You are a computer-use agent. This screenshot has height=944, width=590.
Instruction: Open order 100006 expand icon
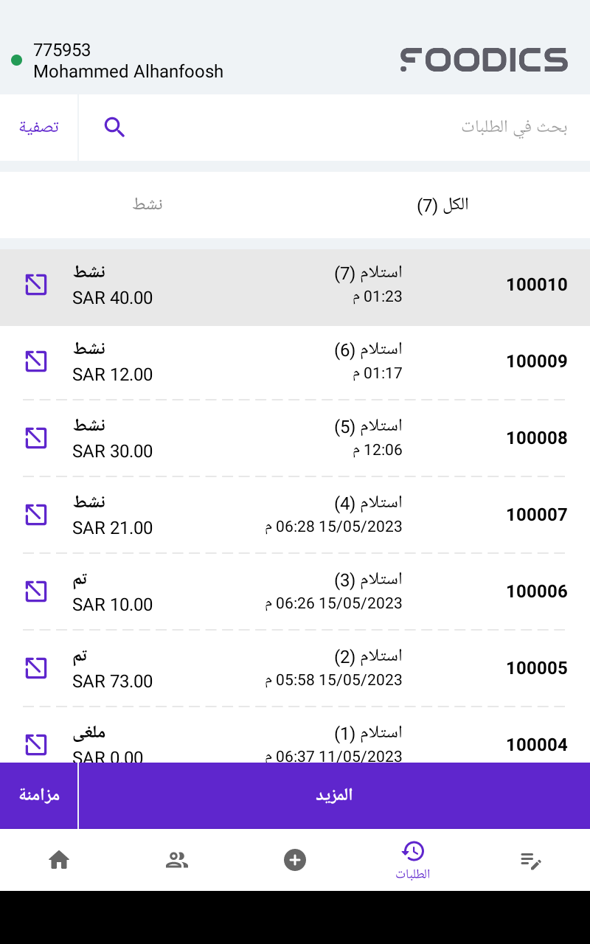click(x=36, y=591)
